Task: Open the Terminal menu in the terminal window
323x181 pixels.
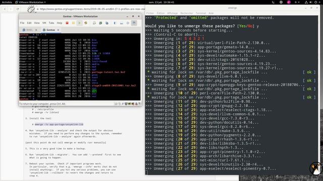Action: [201, 13]
